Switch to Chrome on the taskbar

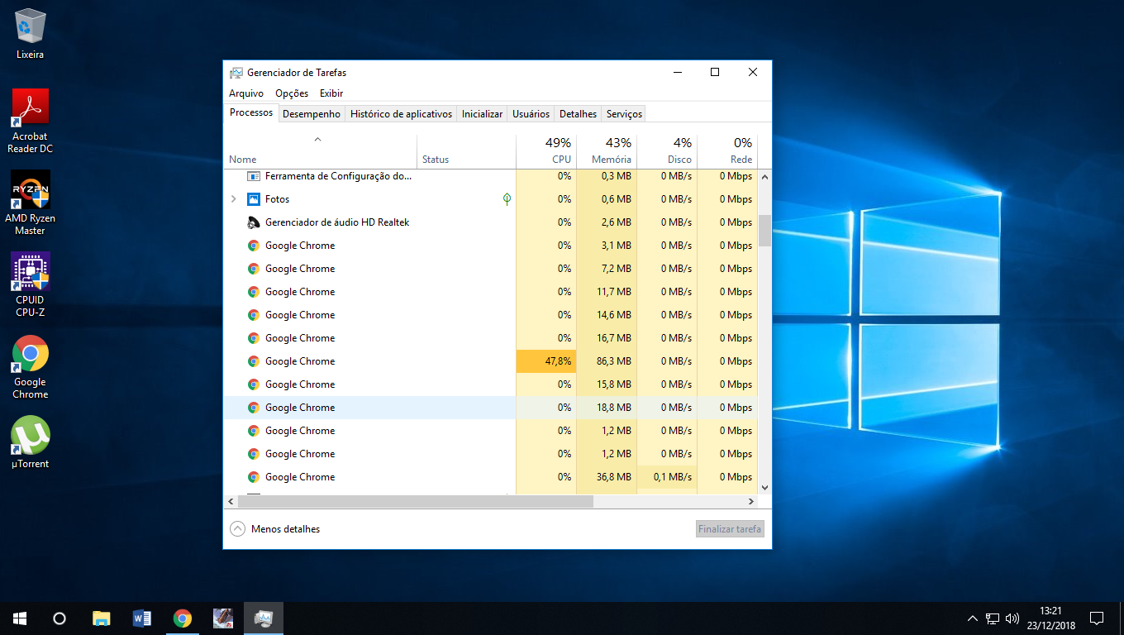182,618
